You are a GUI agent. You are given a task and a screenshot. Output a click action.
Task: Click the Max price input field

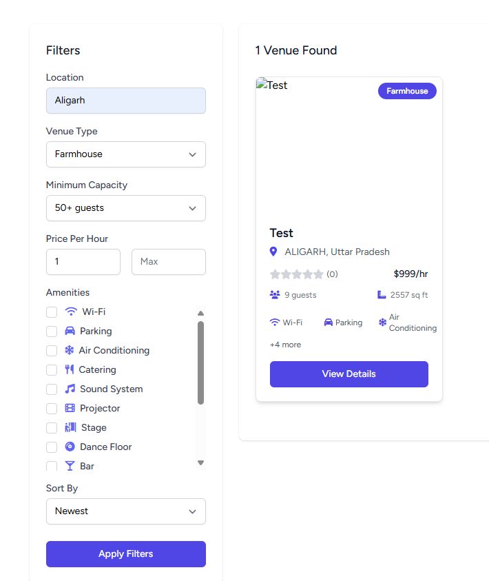click(169, 262)
